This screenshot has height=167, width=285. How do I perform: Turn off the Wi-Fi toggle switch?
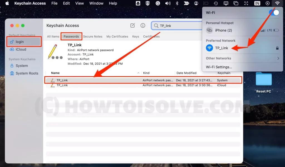point(274,13)
